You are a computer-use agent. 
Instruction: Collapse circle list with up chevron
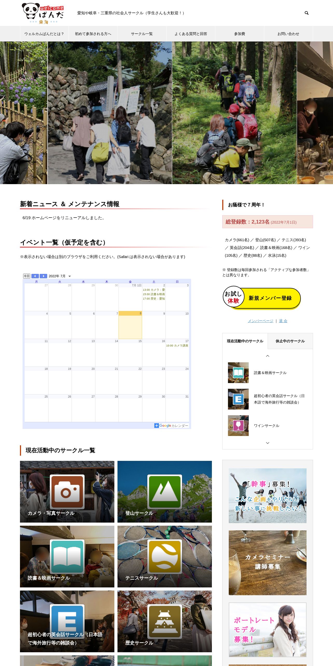coord(268,356)
